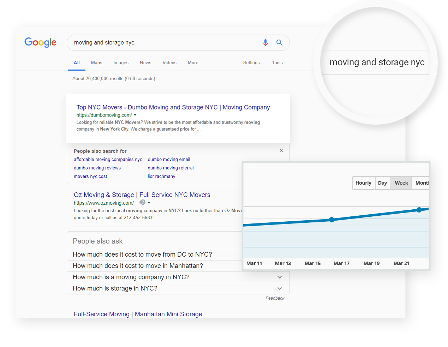Viewport: 448px width, 347px height.
Task: Click the chart data point near Mar 17
Action: tap(332, 220)
